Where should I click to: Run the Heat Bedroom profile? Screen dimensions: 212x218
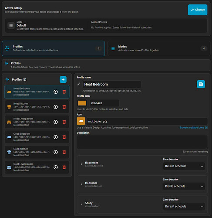(x=56, y=92)
